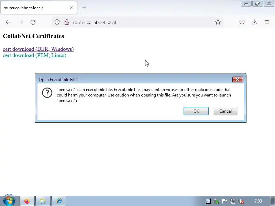Close the Firefox window
Screen dimensions: 275x206
tap(269, 4)
